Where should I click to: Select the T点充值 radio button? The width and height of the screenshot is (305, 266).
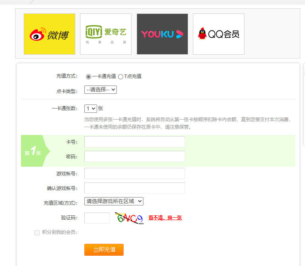click(120, 77)
